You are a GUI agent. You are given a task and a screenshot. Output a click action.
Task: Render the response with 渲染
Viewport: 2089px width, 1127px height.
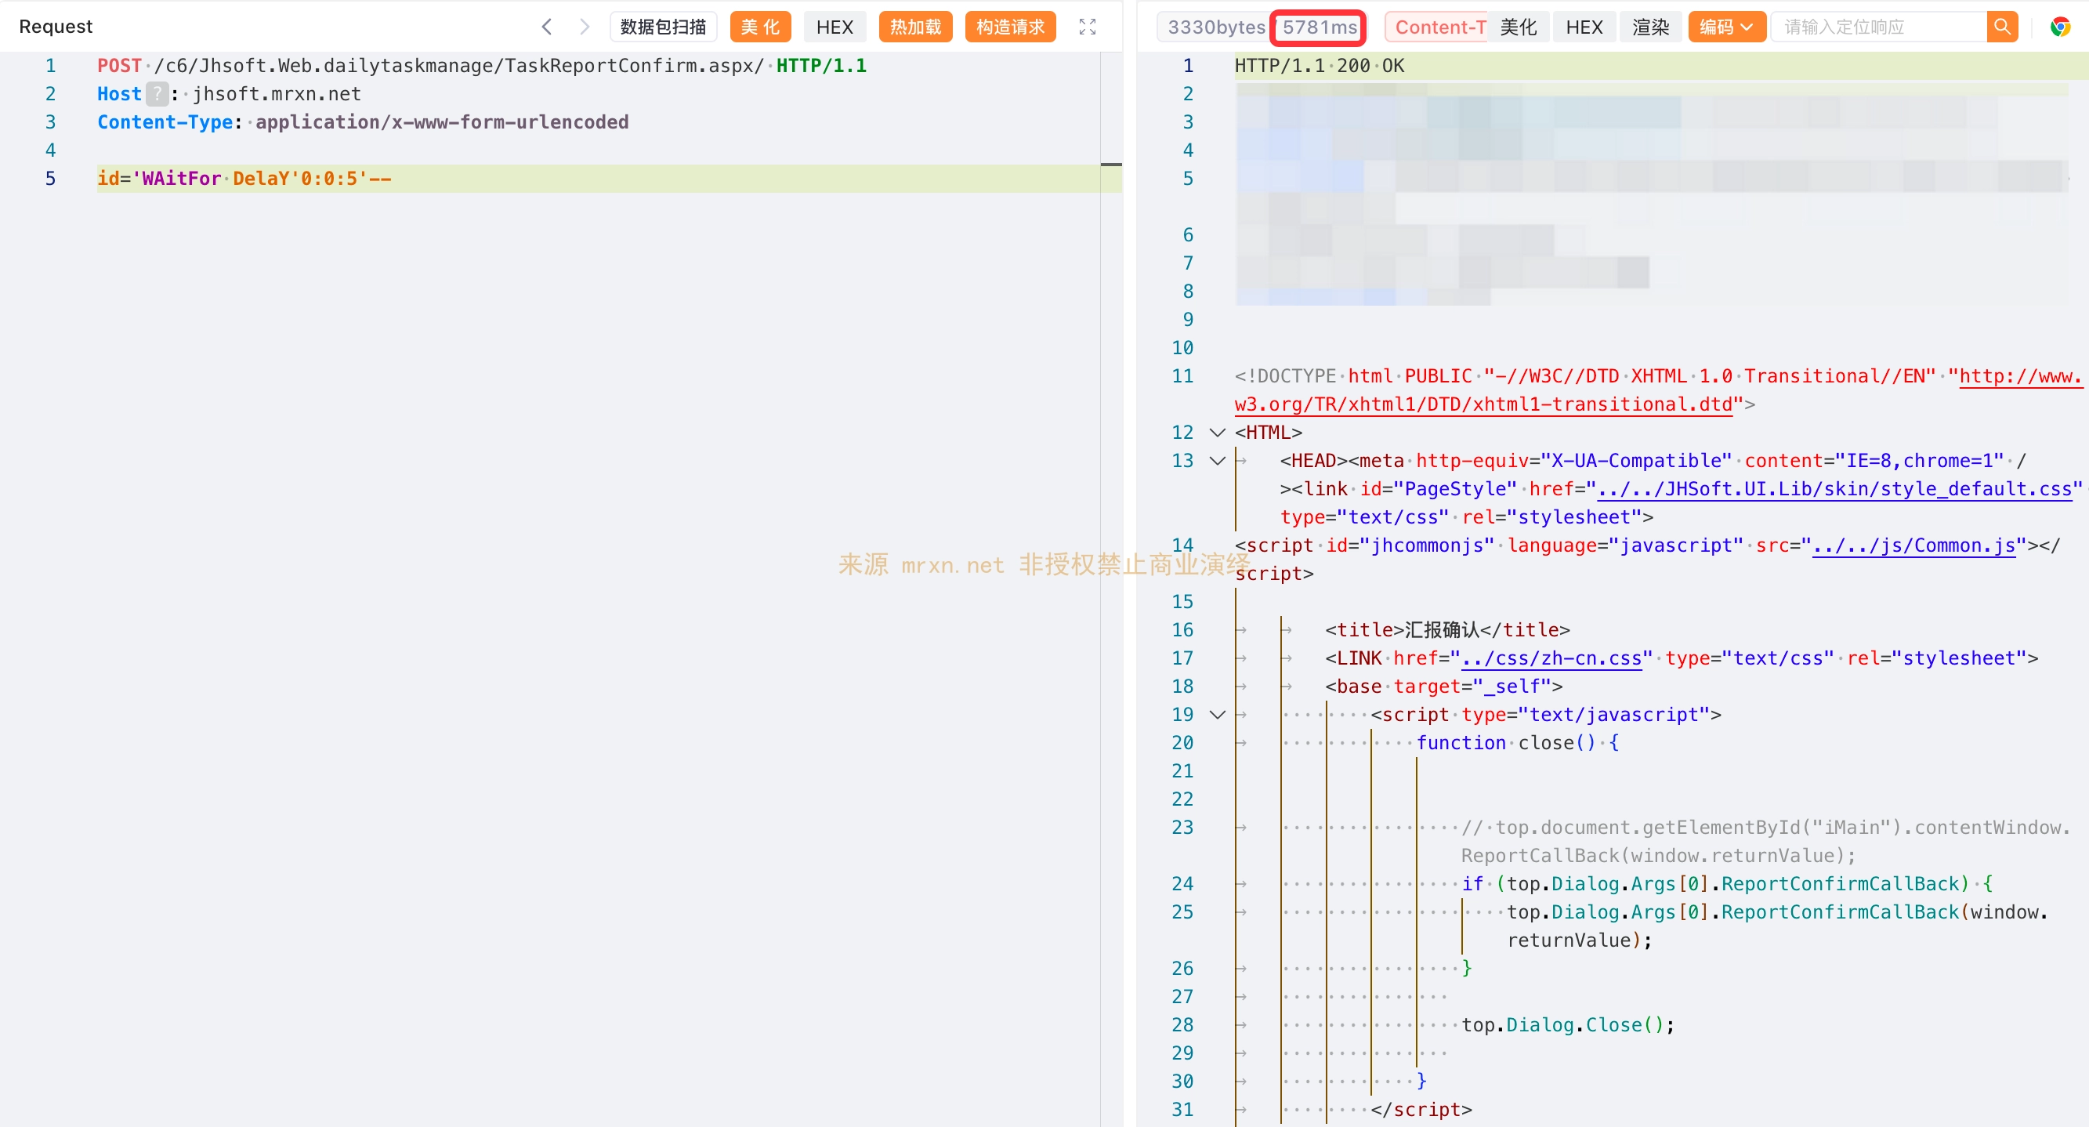(1650, 27)
